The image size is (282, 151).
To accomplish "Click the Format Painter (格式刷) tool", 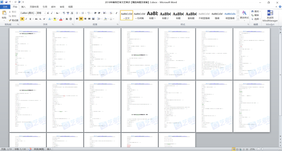I will (x=13, y=20).
